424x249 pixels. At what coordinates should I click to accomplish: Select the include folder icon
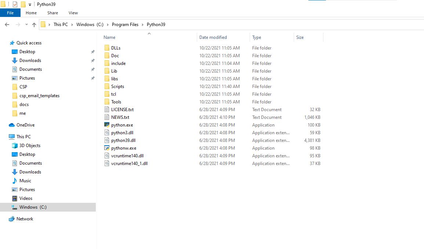(107, 63)
